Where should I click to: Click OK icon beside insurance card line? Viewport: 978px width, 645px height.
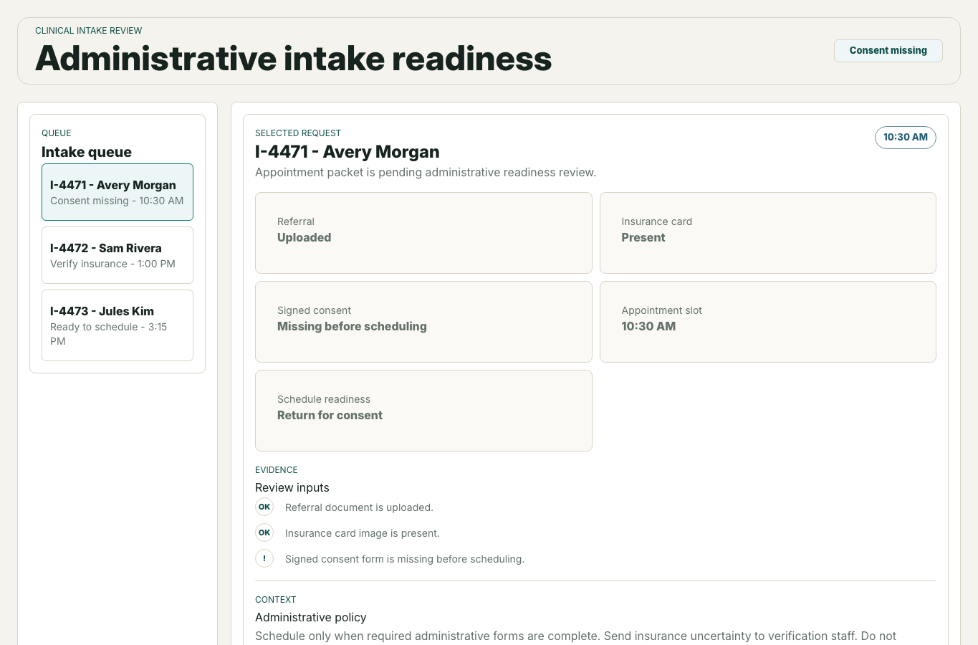(x=264, y=532)
